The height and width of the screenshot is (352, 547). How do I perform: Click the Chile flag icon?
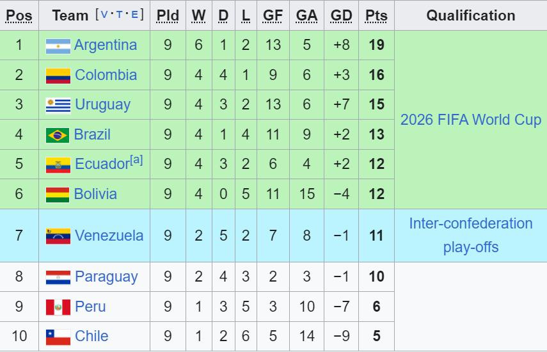[58, 337]
